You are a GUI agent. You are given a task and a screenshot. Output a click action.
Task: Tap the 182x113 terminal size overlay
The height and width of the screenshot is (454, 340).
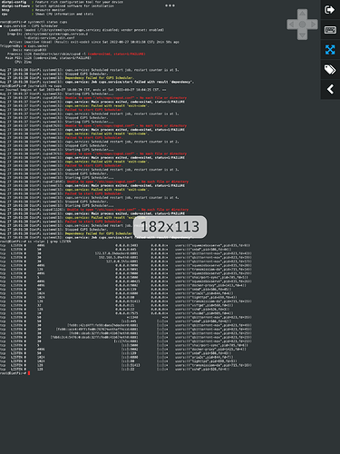[x=170, y=227]
